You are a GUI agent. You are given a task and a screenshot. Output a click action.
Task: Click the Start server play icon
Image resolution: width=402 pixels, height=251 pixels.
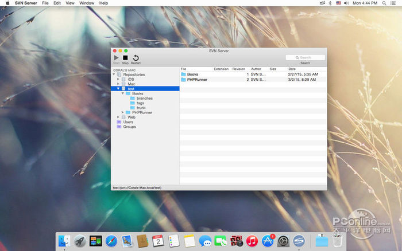click(x=116, y=58)
